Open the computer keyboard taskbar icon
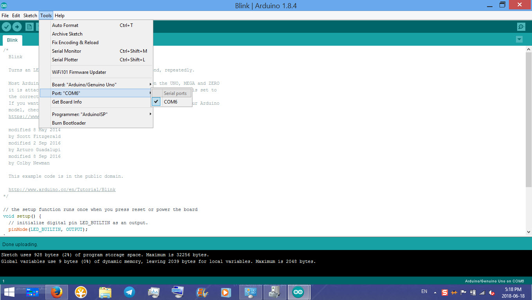532x300 pixels. coord(178,292)
